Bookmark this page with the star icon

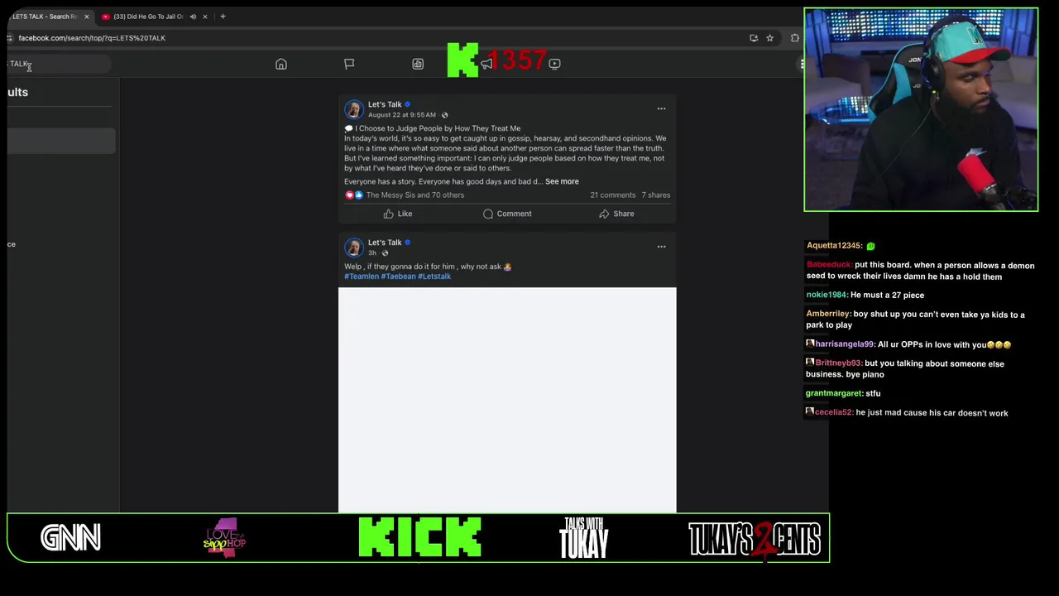769,38
